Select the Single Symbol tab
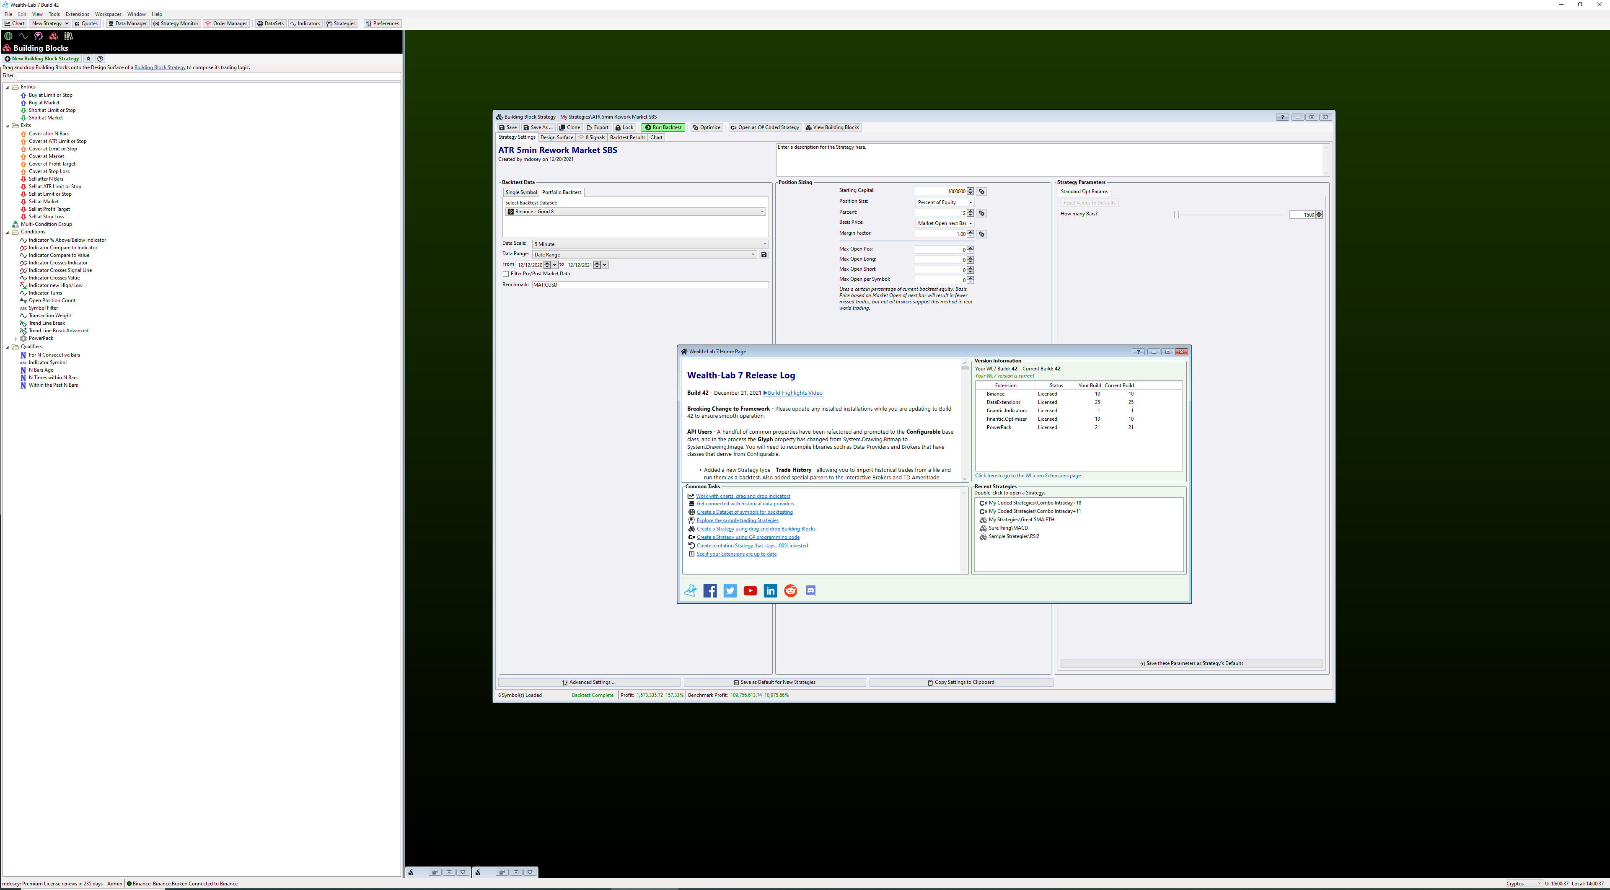The image size is (1610, 890). tap(520, 192)
